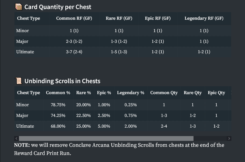The height and width of the screenshot is (162, 245).
Task: Click the horizontal scrollbar thumb
Action: coord(106,138)
